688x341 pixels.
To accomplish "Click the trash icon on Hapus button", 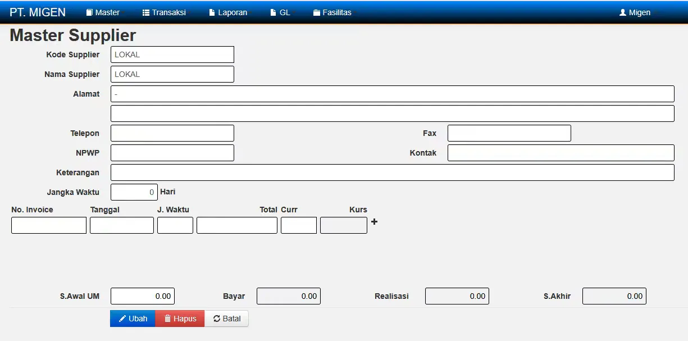I will tap(167, 319).
